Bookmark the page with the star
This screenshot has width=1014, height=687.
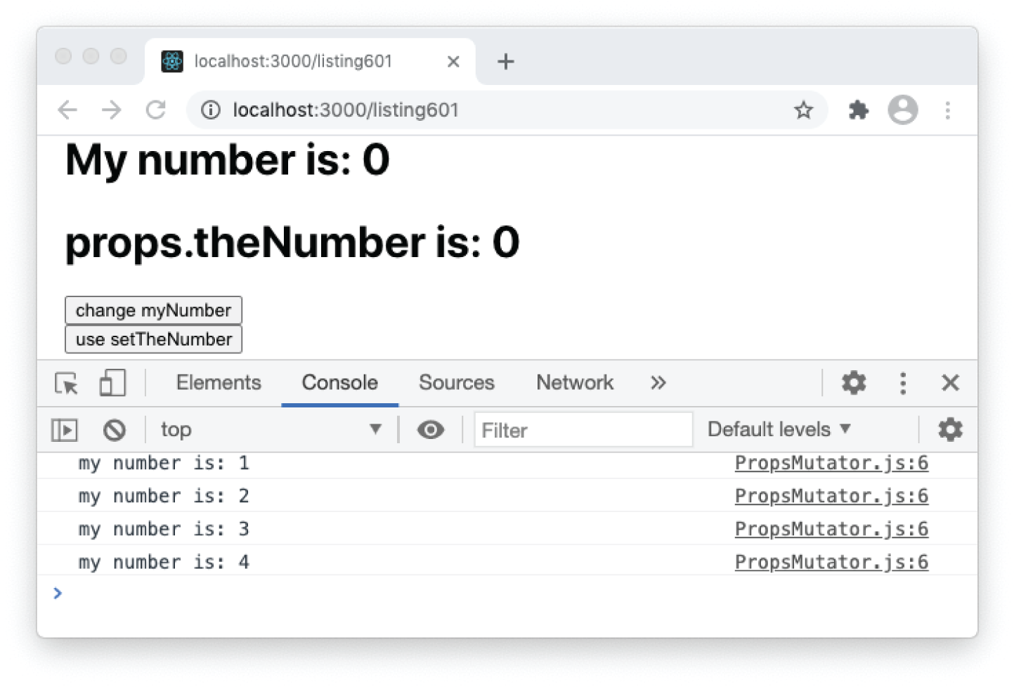coord(803,110)
